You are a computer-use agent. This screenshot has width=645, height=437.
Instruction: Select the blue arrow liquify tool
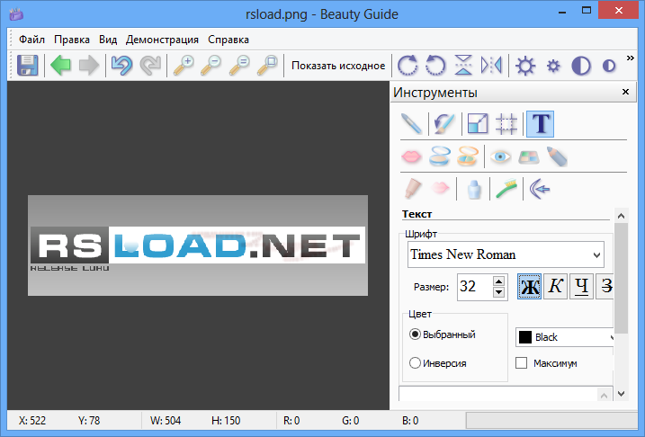click(x=540, y=189)
